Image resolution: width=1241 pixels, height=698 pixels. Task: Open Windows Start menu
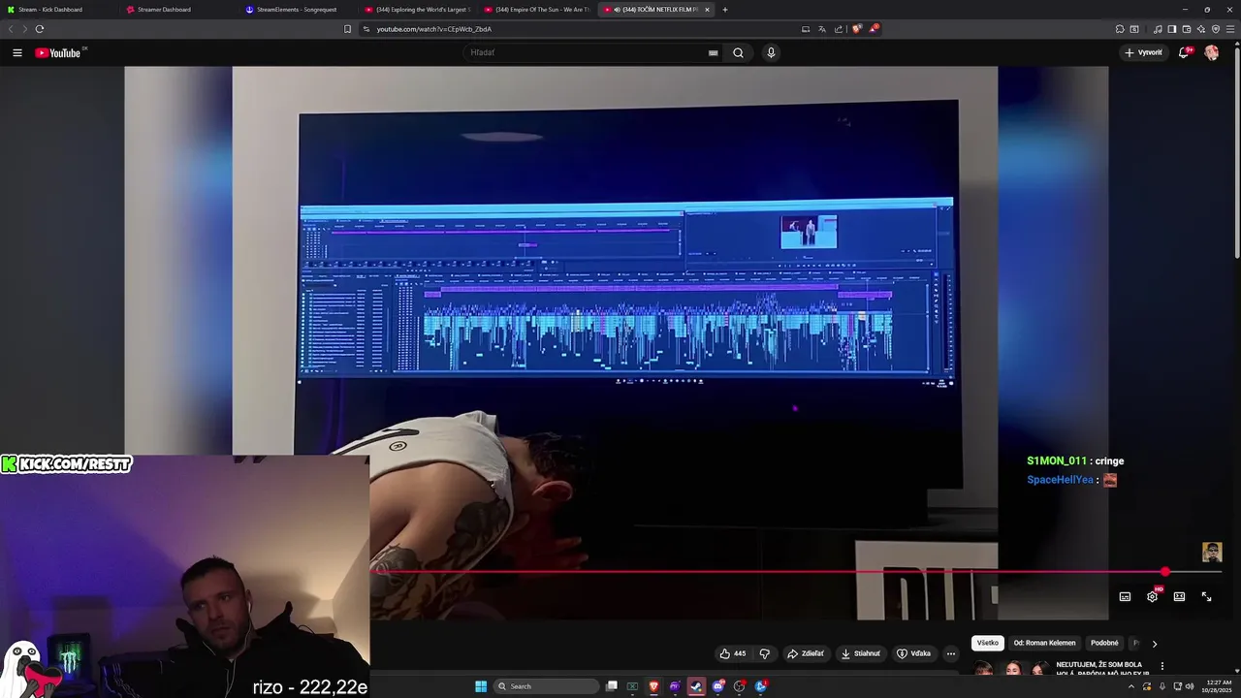point(481,686)
